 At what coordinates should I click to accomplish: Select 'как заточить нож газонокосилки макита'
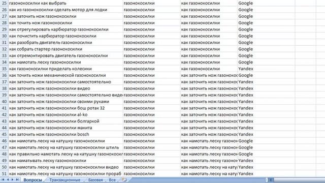pyautogui.click(x=66, y=128)
